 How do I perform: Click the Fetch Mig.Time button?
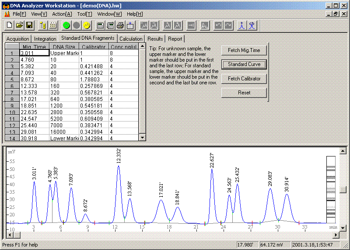pyautogui.click(x=244, y=50)
